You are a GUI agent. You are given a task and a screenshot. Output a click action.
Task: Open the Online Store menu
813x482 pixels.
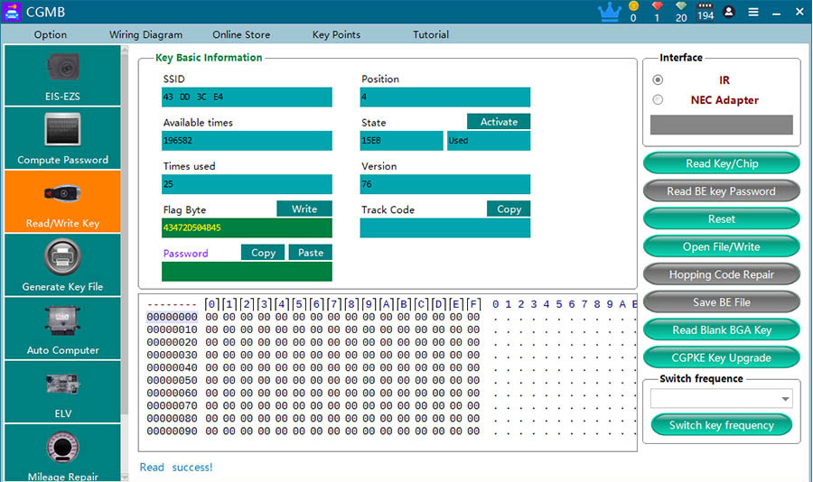point(241,35)
